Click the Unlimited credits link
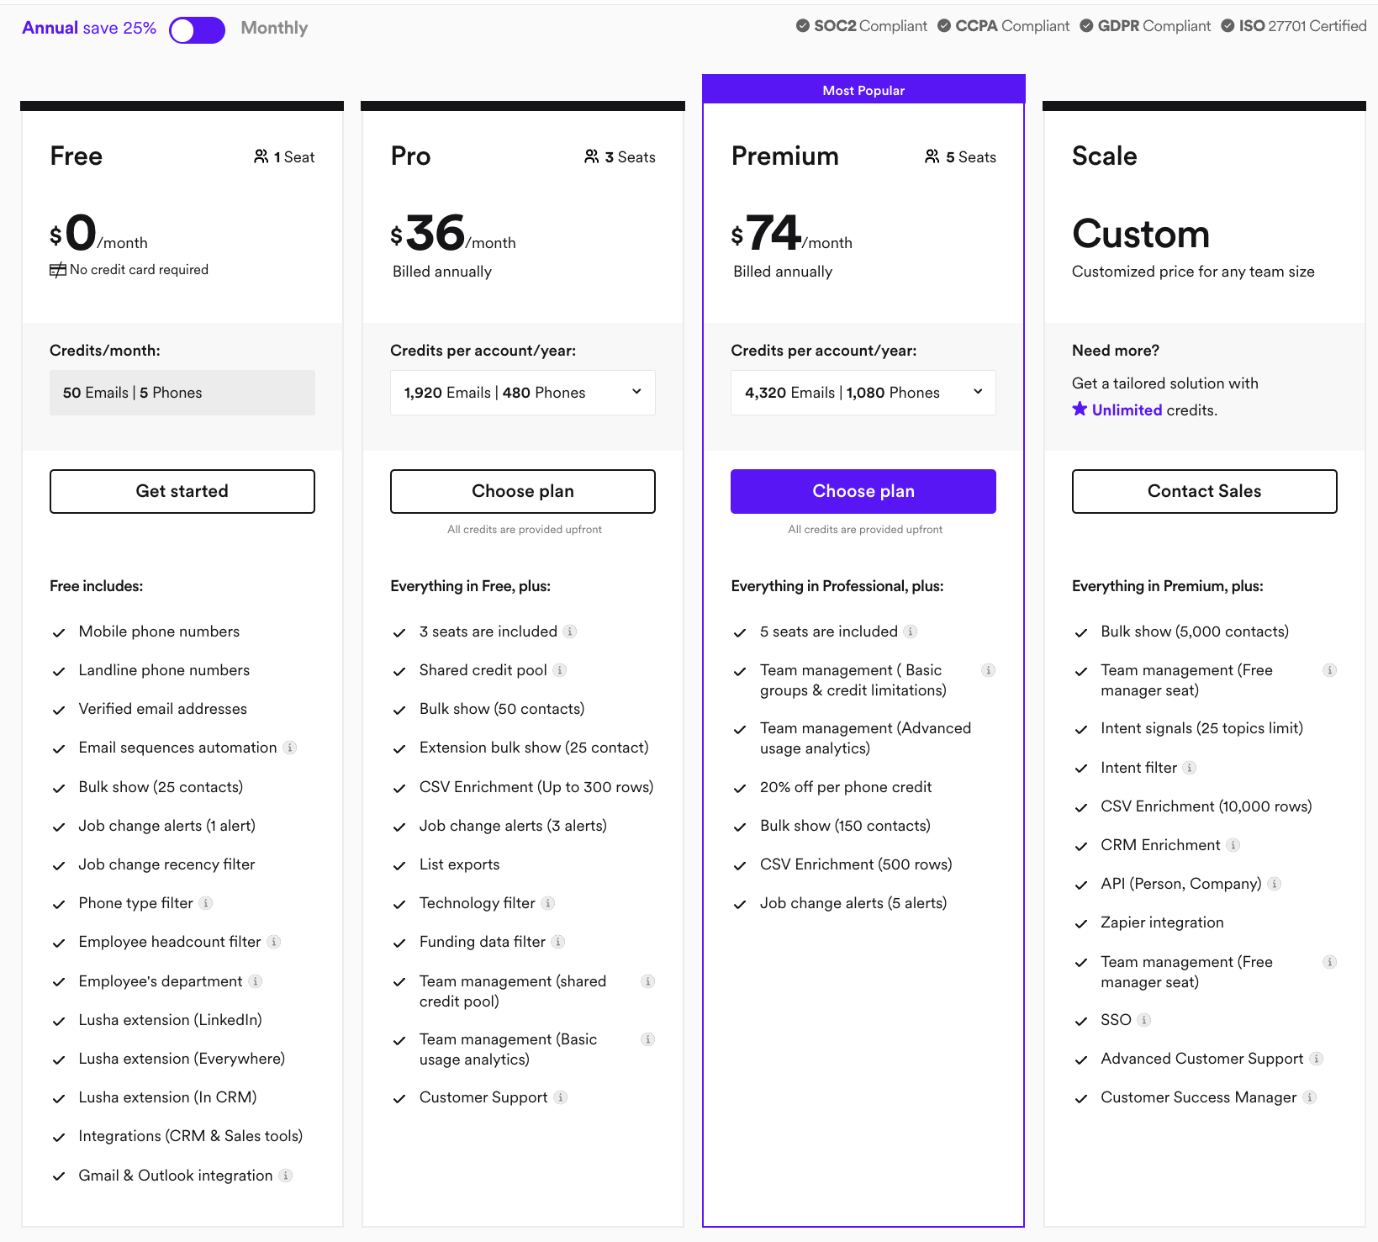The height and width of the screenshot is (1242, 1378). point(1127,410)
